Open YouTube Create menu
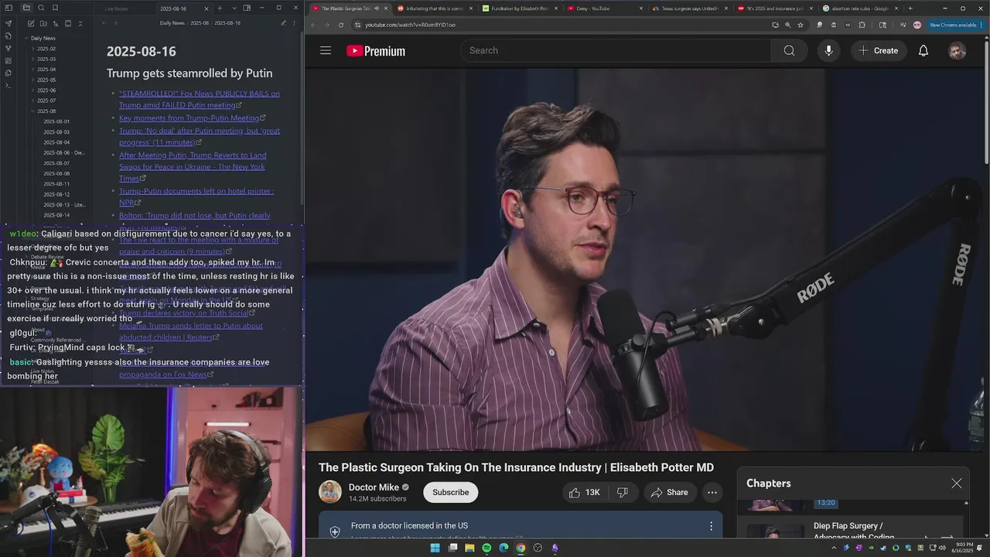The height and width of the screenshot is (557, 990). (879, 50)
